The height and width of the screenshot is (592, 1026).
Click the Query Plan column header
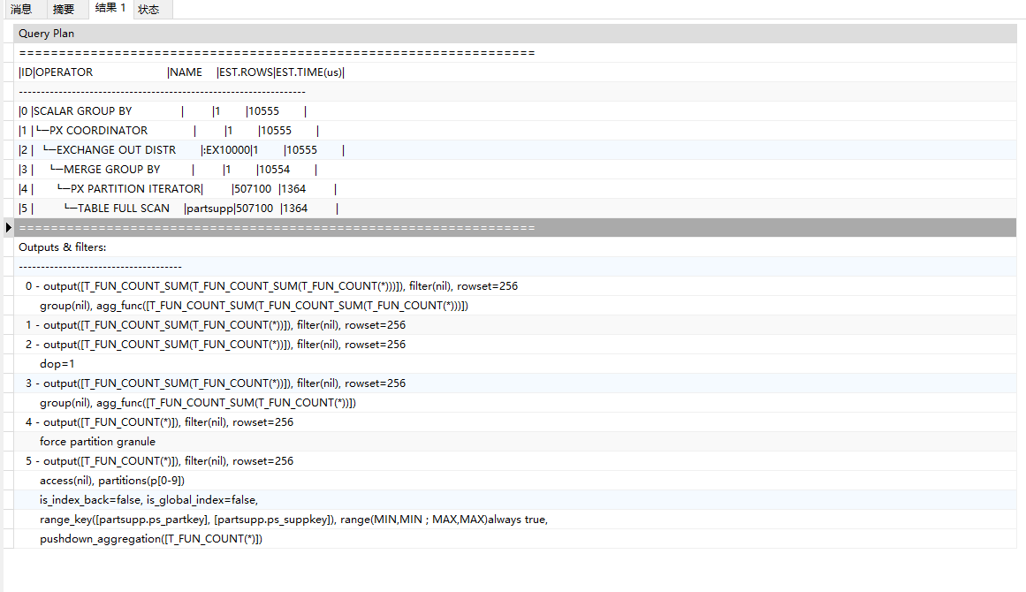[47, 34]
